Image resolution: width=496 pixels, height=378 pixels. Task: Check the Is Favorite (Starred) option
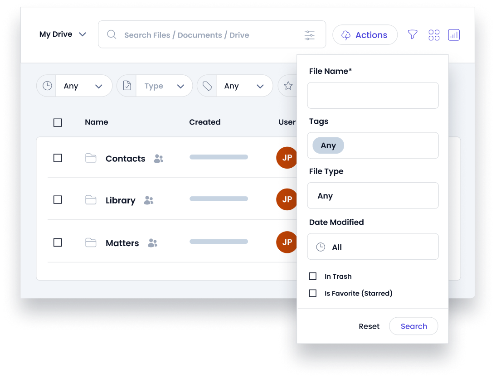[x=313, y=293]
